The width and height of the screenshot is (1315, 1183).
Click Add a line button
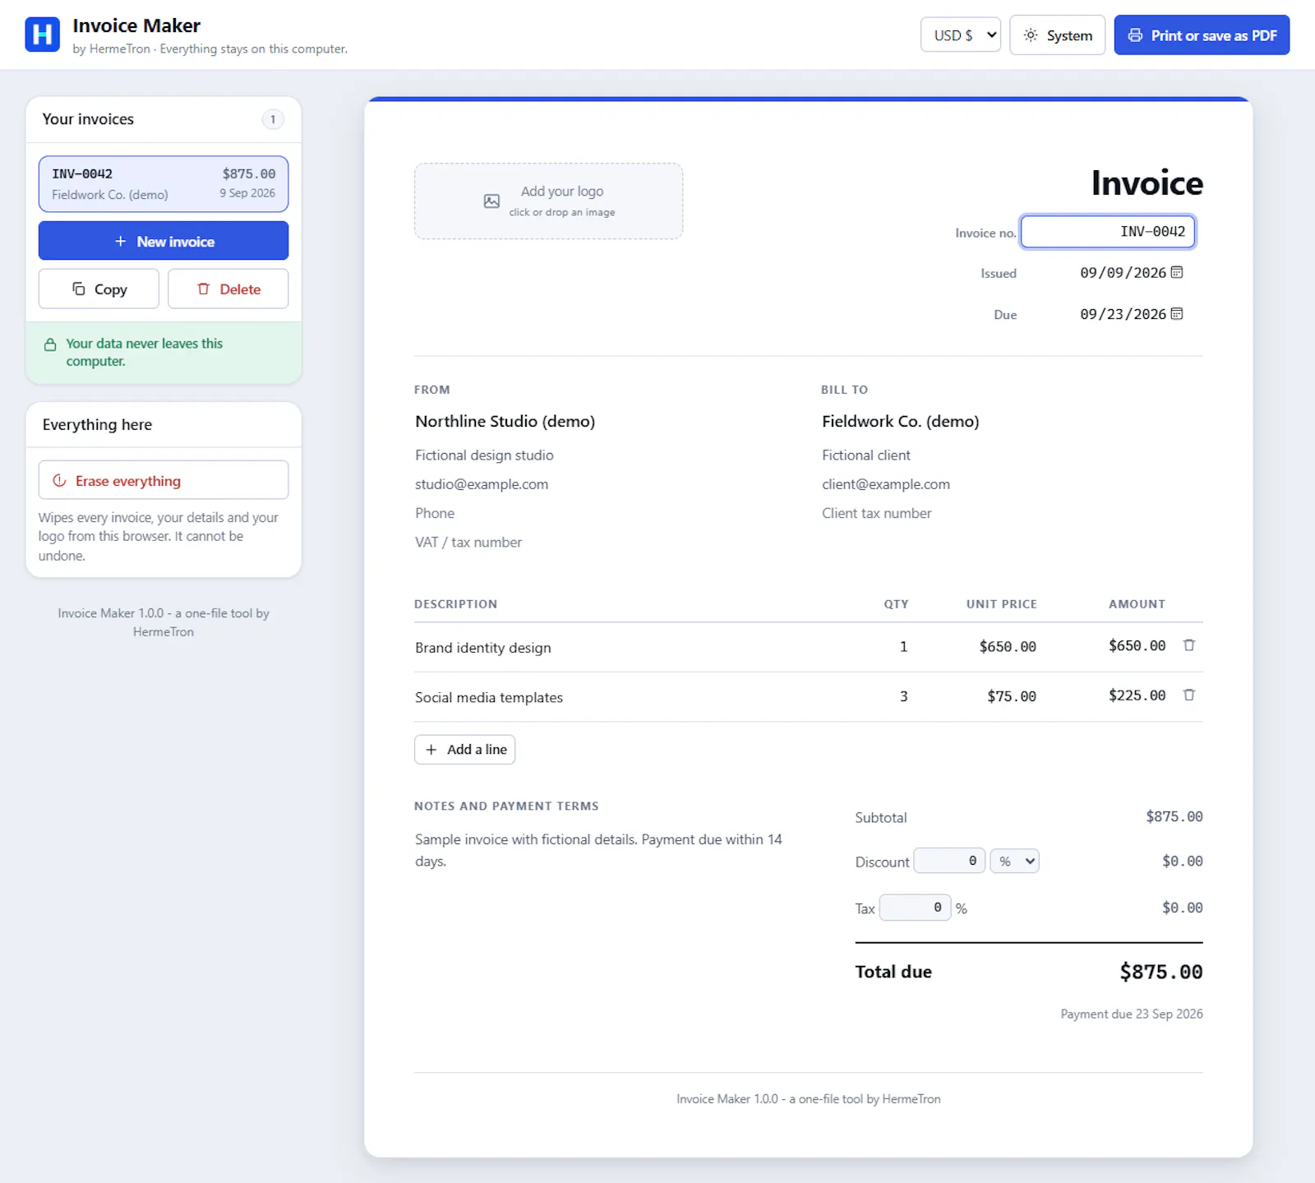click(x=465, y=750)
